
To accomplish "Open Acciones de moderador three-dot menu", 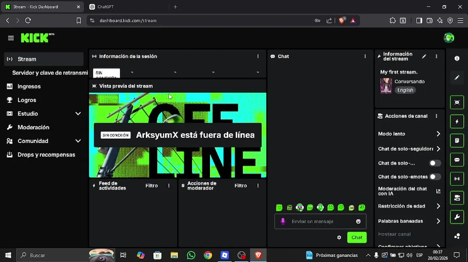I will [258, 186].
